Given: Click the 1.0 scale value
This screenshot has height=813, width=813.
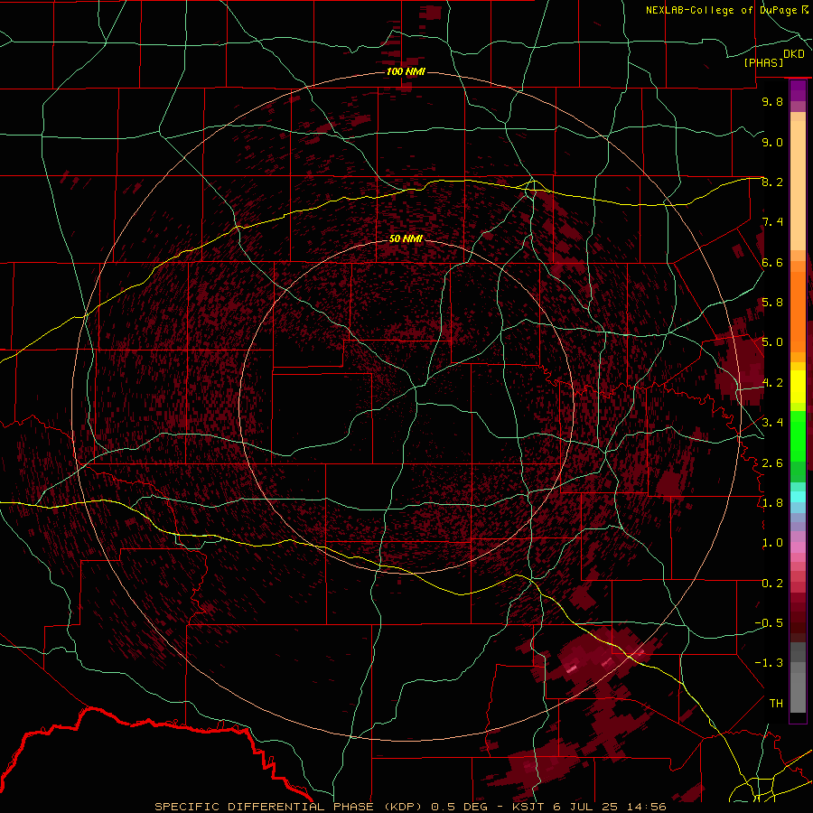Looking at the screenshot, I should point(772,543).
